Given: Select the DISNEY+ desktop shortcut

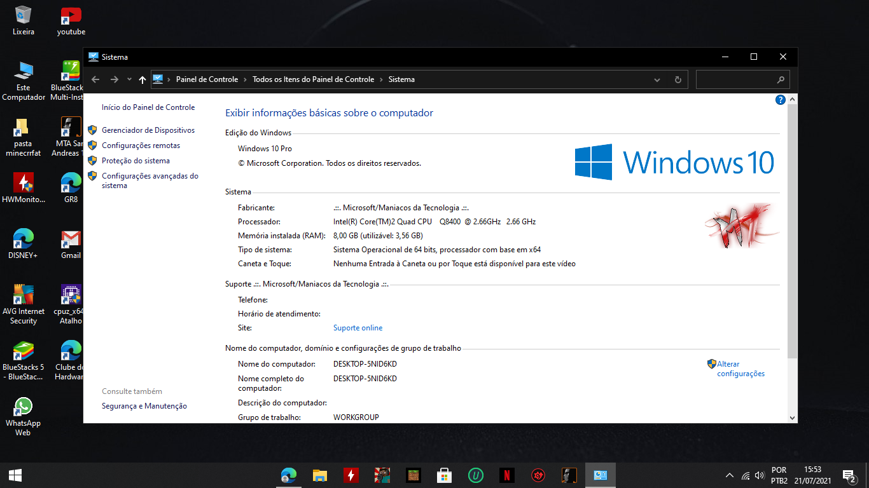Looking at the screenshot, I should (24, 244).
